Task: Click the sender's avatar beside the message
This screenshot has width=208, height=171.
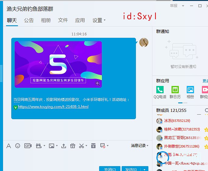Action: click(x=144, y=42)
